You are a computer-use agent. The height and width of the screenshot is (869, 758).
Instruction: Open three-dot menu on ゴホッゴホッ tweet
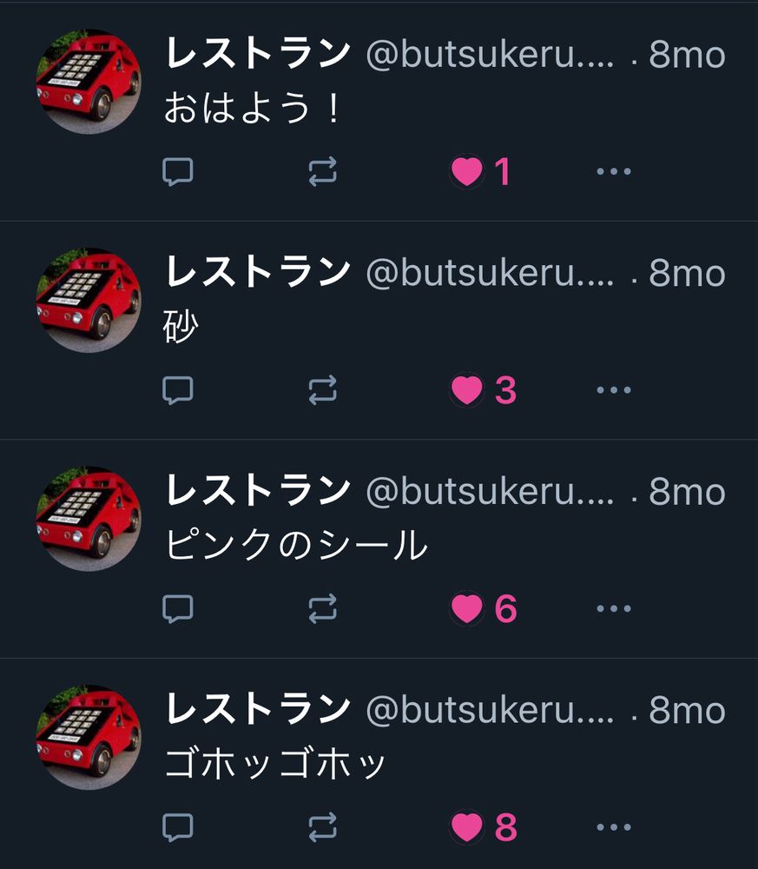614,827
